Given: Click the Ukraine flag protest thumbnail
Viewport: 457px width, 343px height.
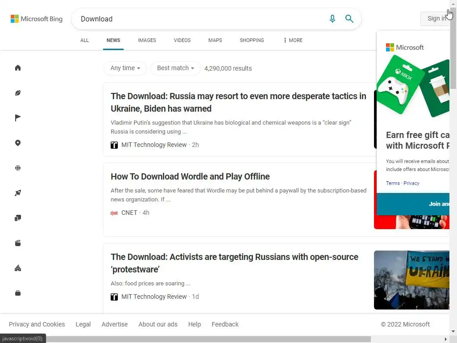Looking at the screenshot, I should (x=411, y=280).
